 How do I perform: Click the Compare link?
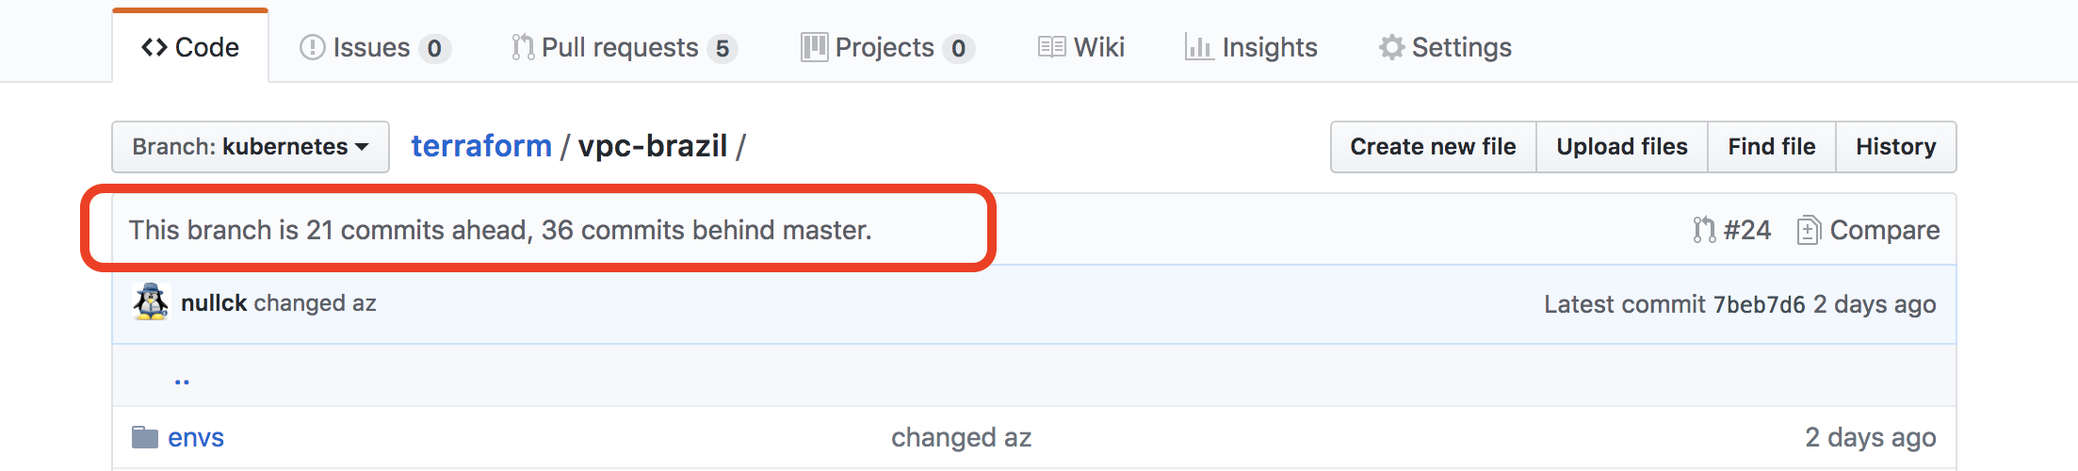(x=1869, y=230)
